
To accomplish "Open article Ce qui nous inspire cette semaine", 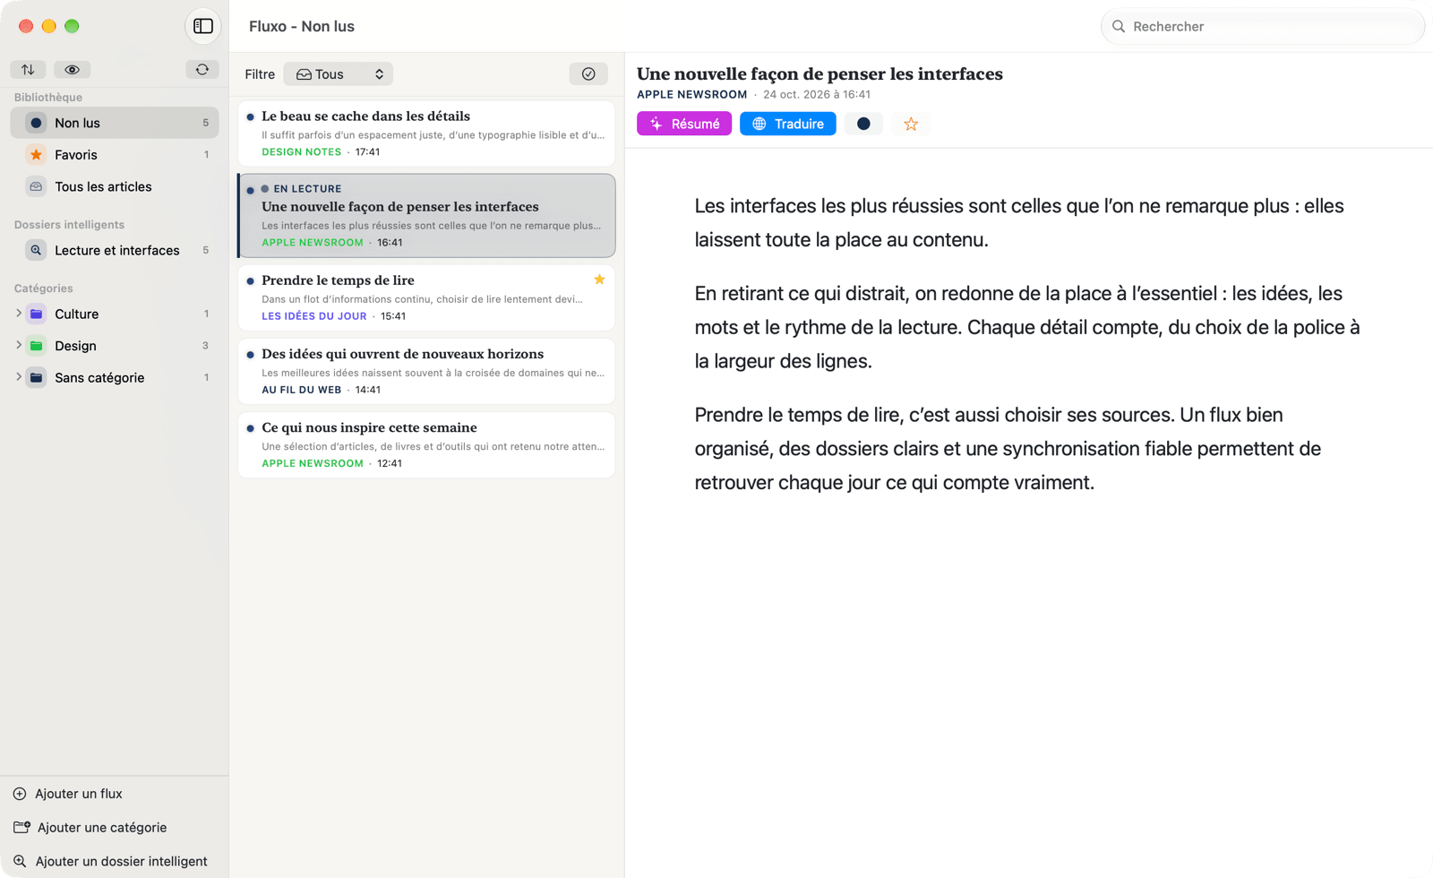I will pyautogui.click(x=426, y=444).
